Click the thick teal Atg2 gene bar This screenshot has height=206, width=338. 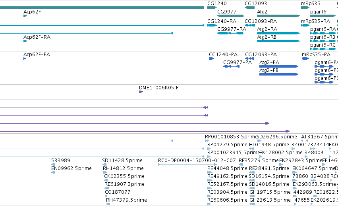click(x=278, y=16)
